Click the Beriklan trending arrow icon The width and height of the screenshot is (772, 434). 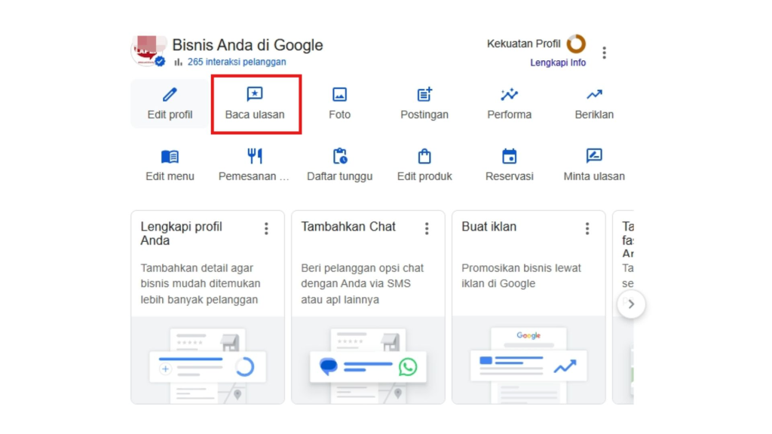point(594,95)
